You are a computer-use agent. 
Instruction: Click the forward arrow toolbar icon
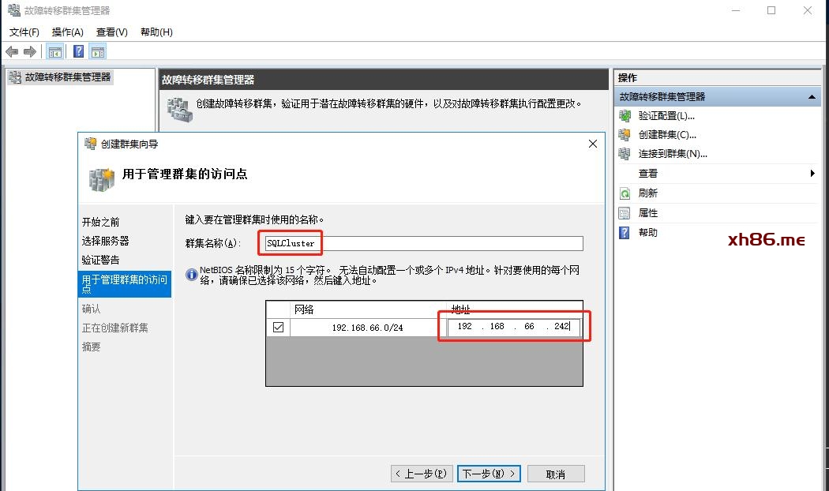tap(30, 52)
